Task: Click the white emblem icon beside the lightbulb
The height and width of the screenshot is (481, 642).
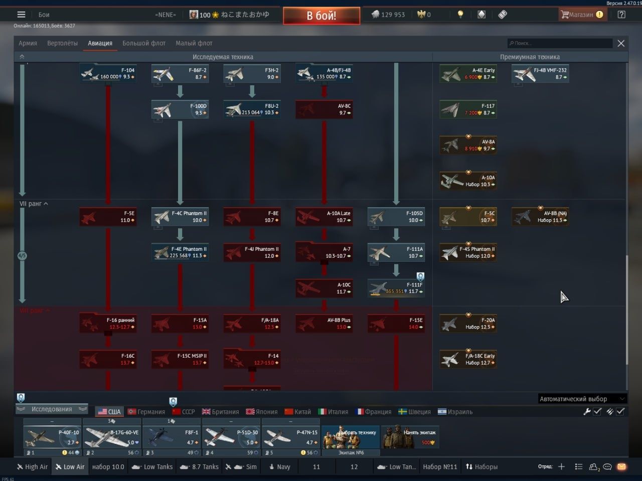Action: pos(481,15)
